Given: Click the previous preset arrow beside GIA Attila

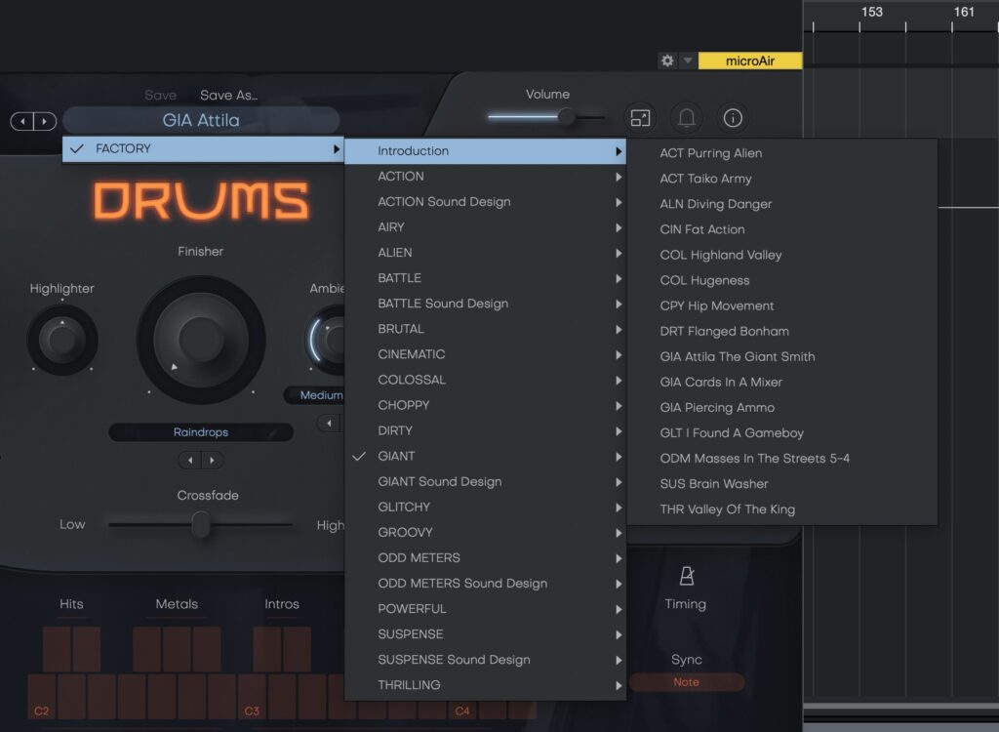Looking at the screenshot, I should pos(21,121).
